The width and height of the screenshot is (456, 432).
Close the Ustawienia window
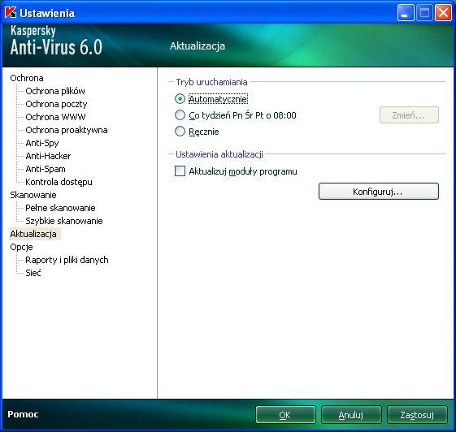tap(443, 13)
